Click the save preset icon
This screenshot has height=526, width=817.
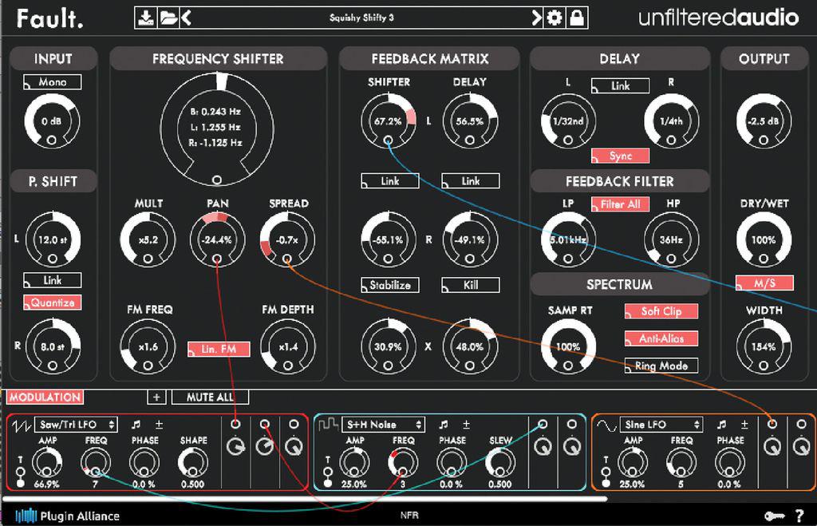coord(145,18)
